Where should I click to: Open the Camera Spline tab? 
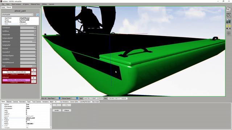74,102
